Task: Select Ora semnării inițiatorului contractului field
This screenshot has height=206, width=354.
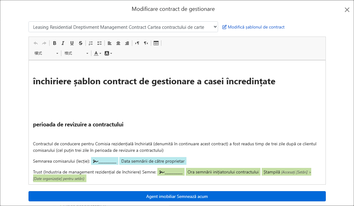Action: (x=223, y=172)
